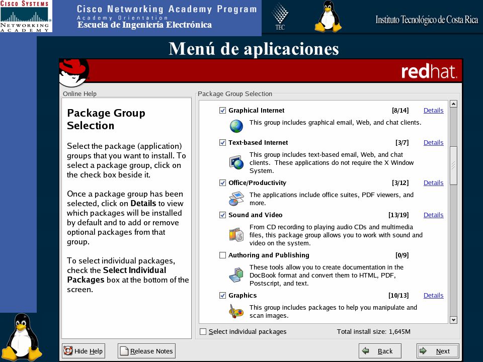Screen dimensions: 483x362
Task: Click the Authoring and Publishing icon
Action: click(x=236, y=275)
